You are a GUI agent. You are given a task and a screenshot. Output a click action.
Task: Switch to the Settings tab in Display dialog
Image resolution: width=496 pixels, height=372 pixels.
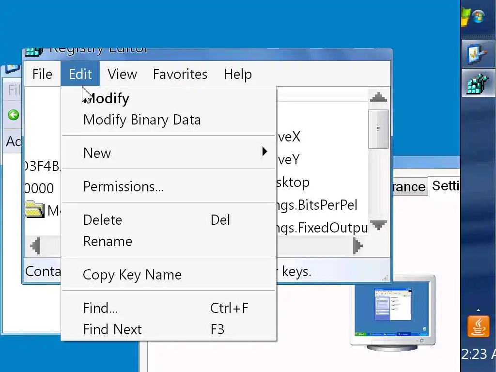(x=445, y=186)
